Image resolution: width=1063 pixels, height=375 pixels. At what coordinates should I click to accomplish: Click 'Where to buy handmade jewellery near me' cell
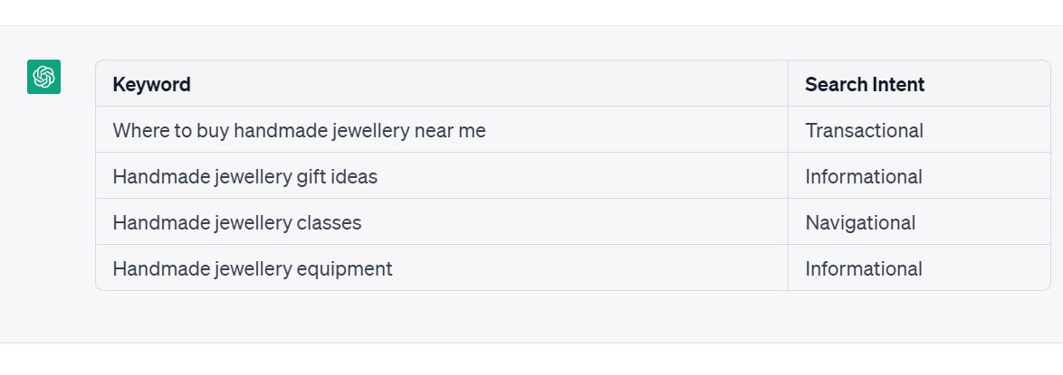pyautogui.click(x=441, y=130)
